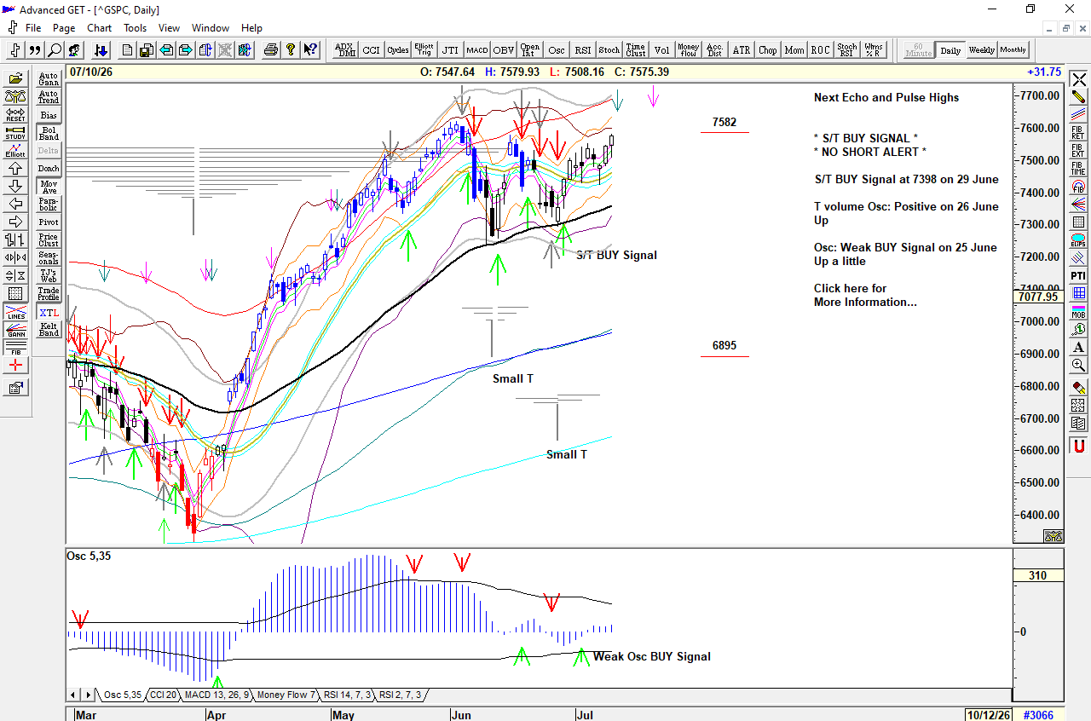
Task: Click the RESET tool icon
Action: tap(15, 114)
